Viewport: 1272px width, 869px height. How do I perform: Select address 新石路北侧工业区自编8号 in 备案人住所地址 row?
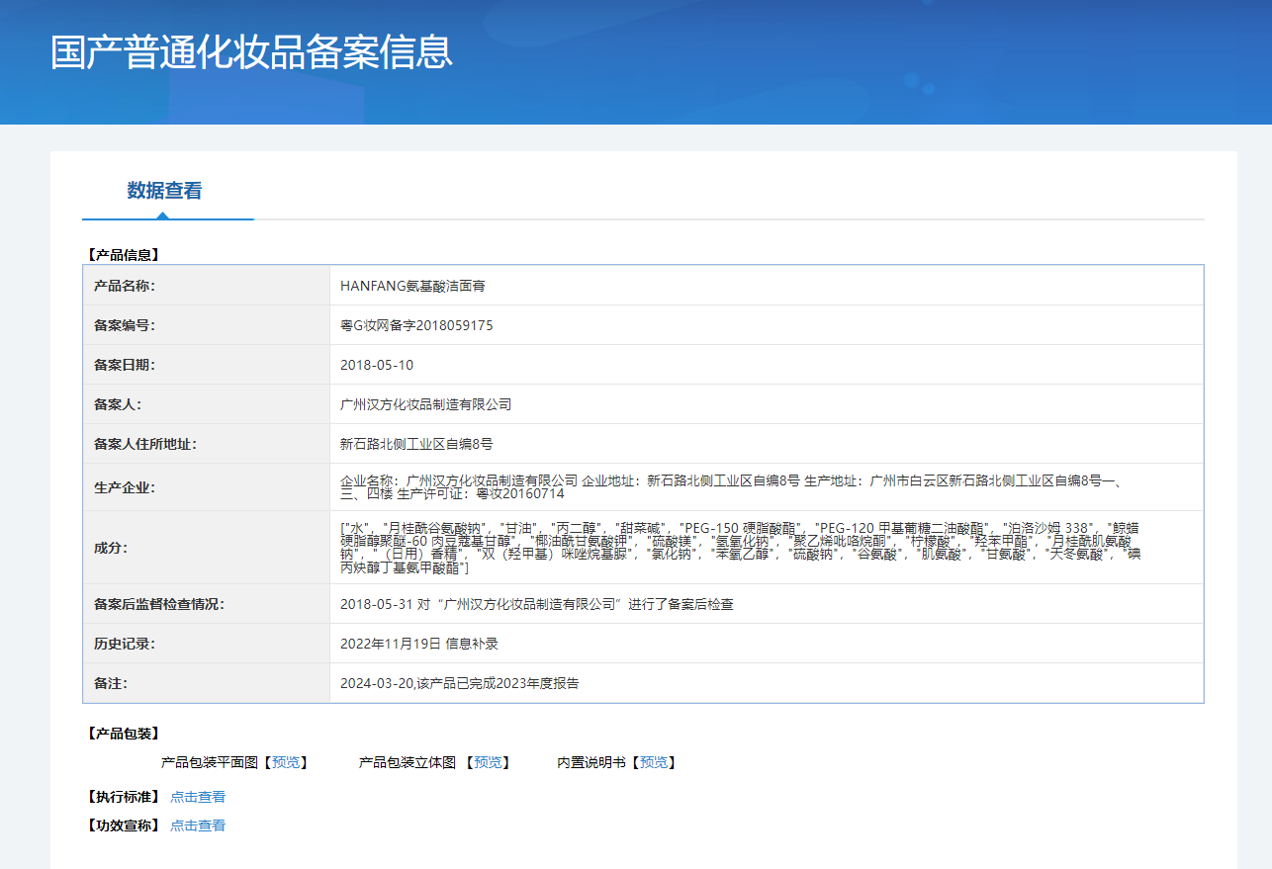coord(416,444)
